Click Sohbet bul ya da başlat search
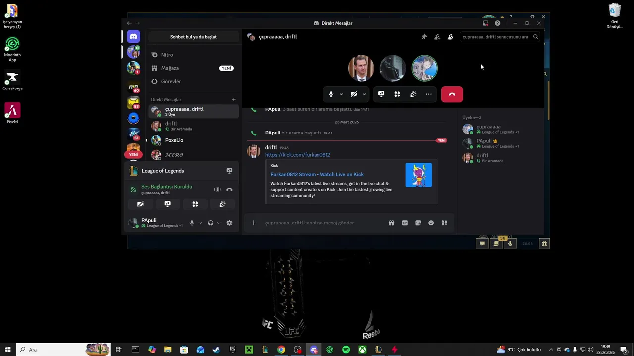Screen dimensions: 634x356 193,37
